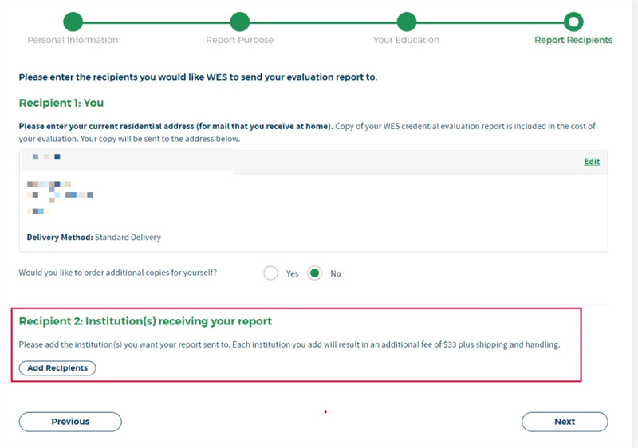Click the "Recipient 1: You" heading

pos(61,103)
